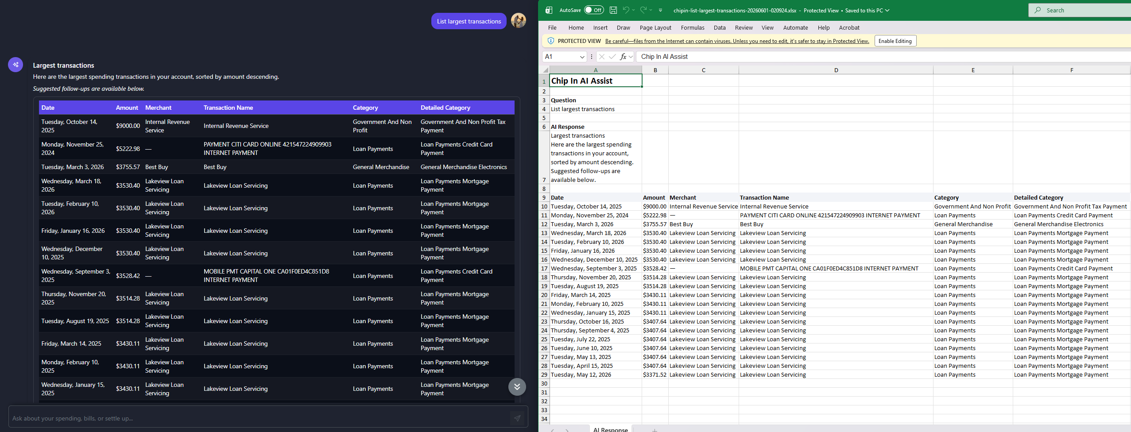
Task: Click the sheet scroll-right arrow
Action: click(x=567, y=430)
